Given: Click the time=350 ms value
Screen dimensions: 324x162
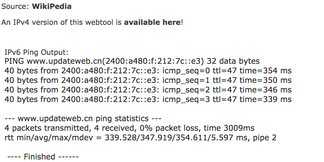Looking at the screenshot, I should [x=266, y=80].
